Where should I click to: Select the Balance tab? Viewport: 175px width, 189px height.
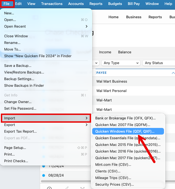pos(125,52)
